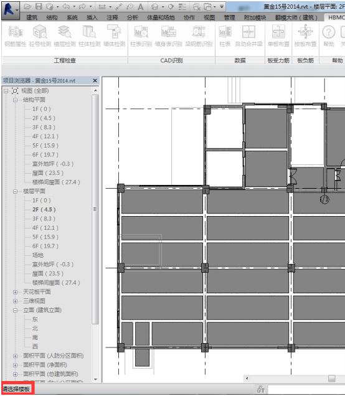Select 南 elevation view
This screenshot has height=396, width=345.
point(35,337)
